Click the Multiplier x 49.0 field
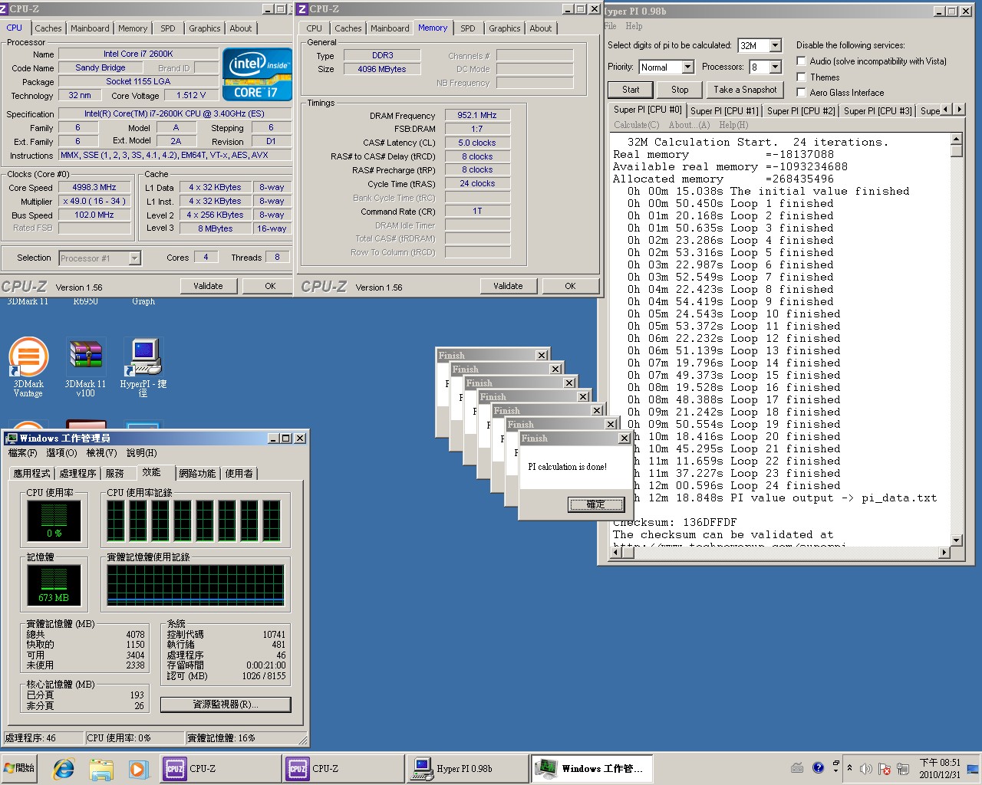The image size is (982, 785). tap(94, 202)
